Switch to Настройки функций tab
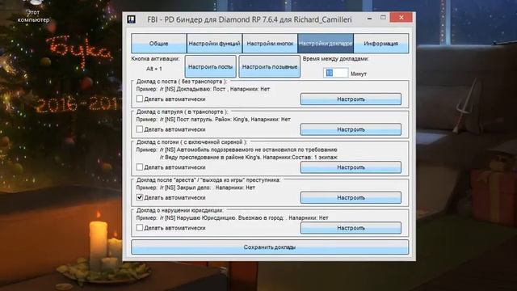 coord(214,43)
